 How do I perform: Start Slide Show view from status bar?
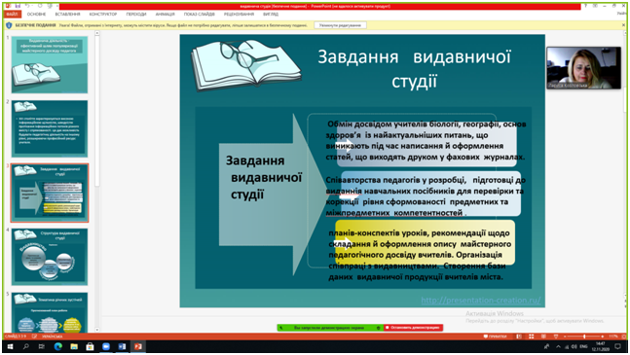point(556,337)
